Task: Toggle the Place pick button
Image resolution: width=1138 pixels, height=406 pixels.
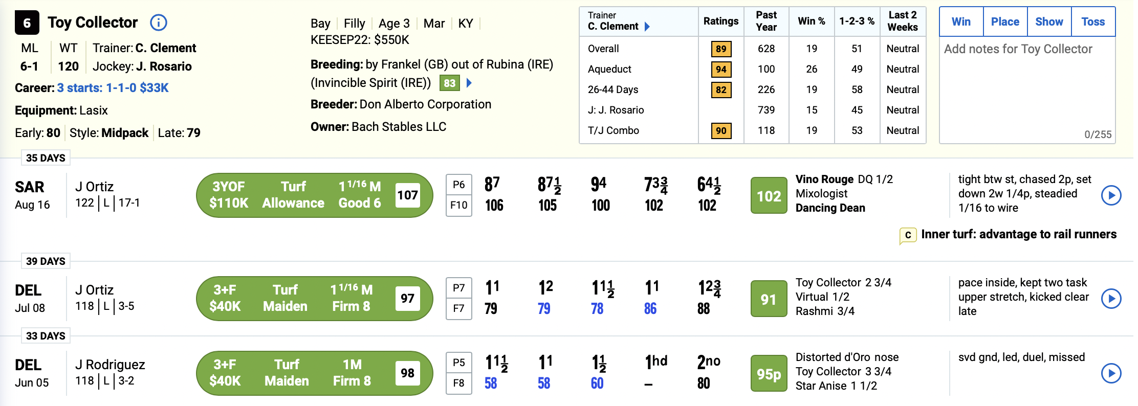Action: coord(1005,21)
